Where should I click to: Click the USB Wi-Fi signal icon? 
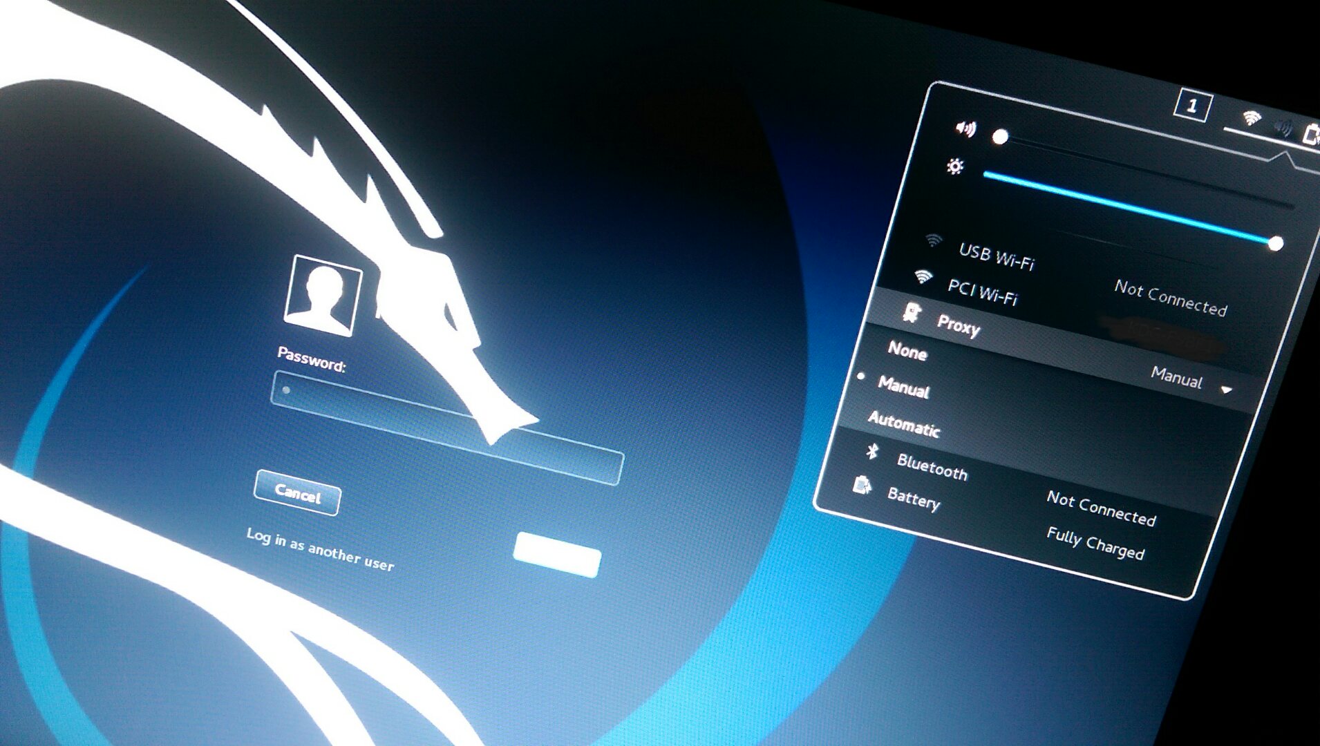pos(934,240)
